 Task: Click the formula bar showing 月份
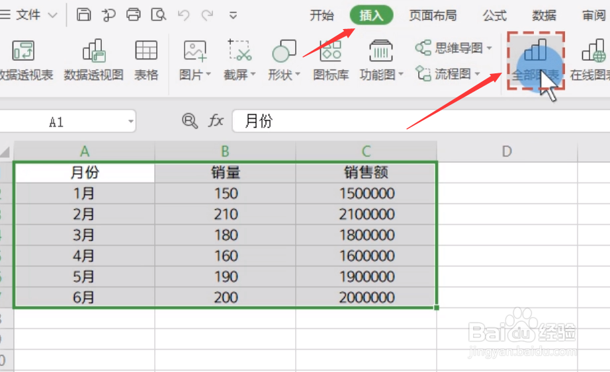click(x=421, y=121)
